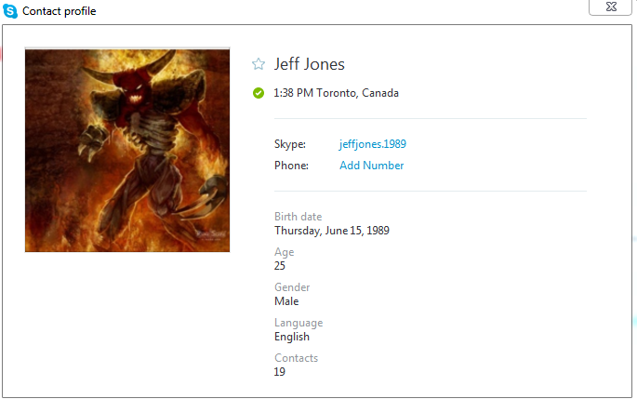
Task: Click the 1:38 PM Toronto, Canada text
Action: pos(337,93)
